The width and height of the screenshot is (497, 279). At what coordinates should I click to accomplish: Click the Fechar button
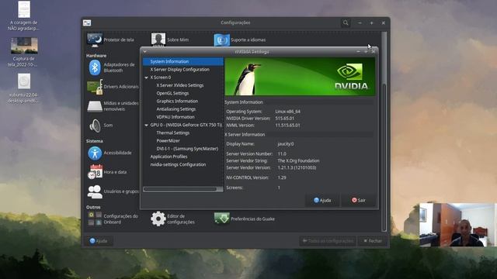coord(373,241)
